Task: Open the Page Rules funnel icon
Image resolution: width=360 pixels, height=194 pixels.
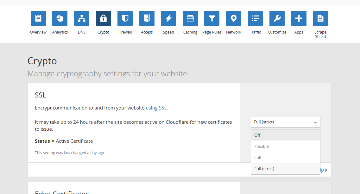Action: pos(212,18)
